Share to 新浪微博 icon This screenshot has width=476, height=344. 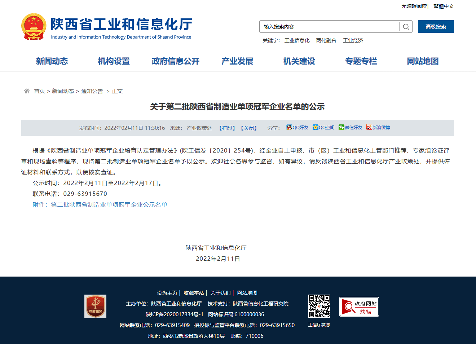369,127
